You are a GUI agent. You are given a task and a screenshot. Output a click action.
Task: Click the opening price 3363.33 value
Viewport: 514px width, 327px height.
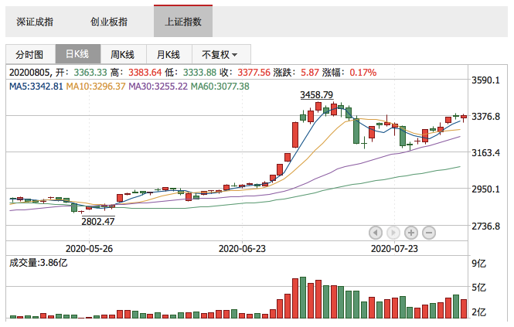click(90, 72)
